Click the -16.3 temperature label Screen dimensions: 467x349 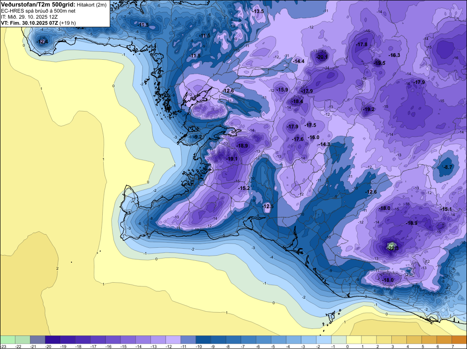click(x=394, y=56)
